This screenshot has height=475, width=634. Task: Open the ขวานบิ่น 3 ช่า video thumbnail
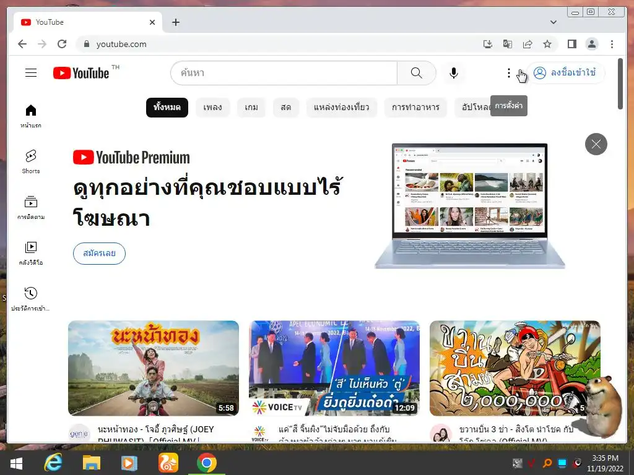tap(515, 368)
